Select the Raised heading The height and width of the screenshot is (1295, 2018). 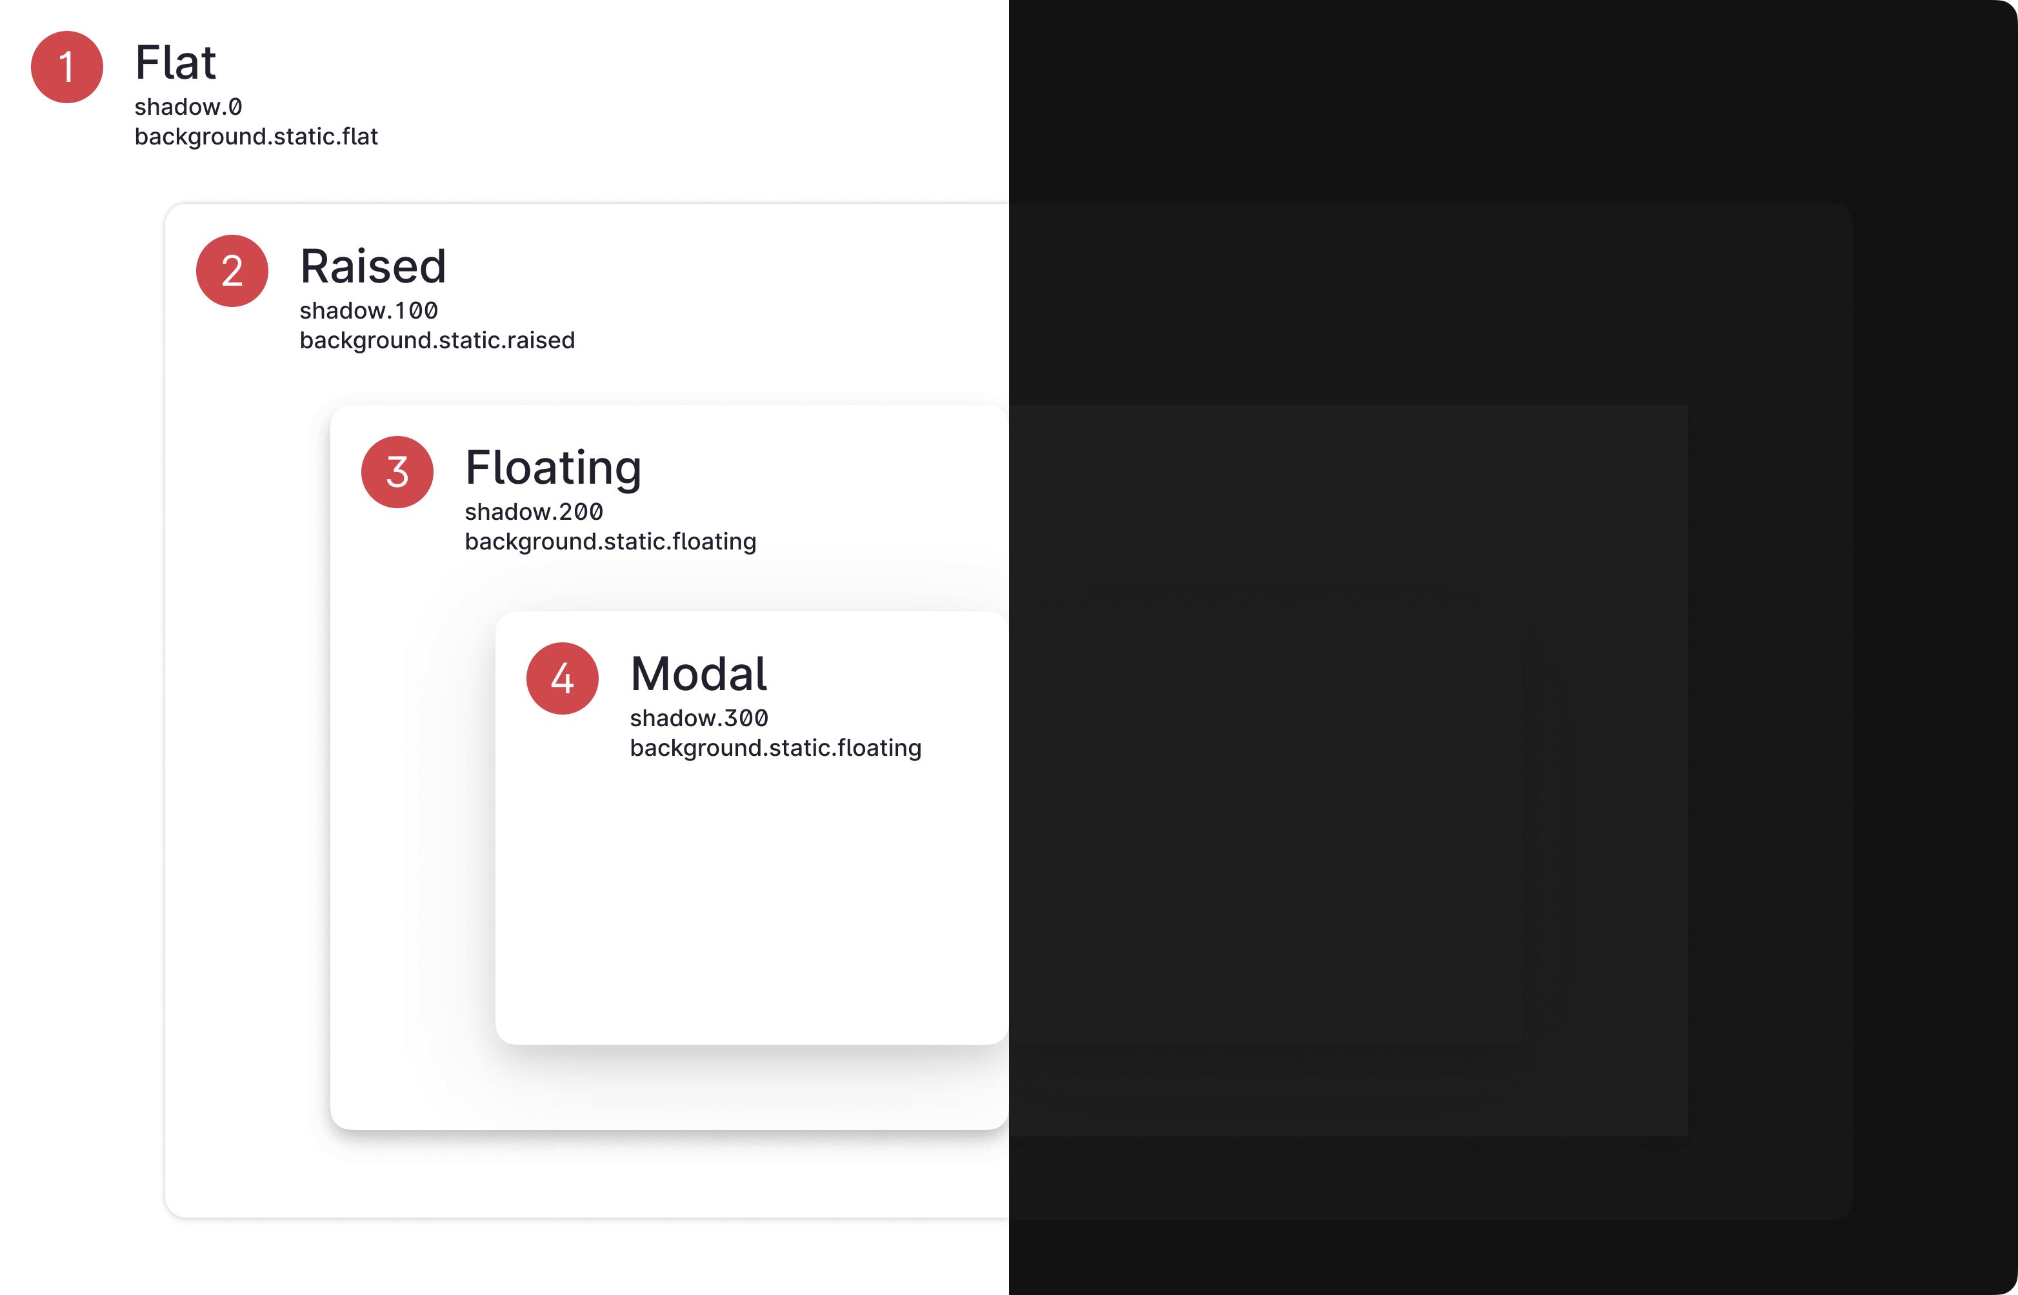(373, 266)
